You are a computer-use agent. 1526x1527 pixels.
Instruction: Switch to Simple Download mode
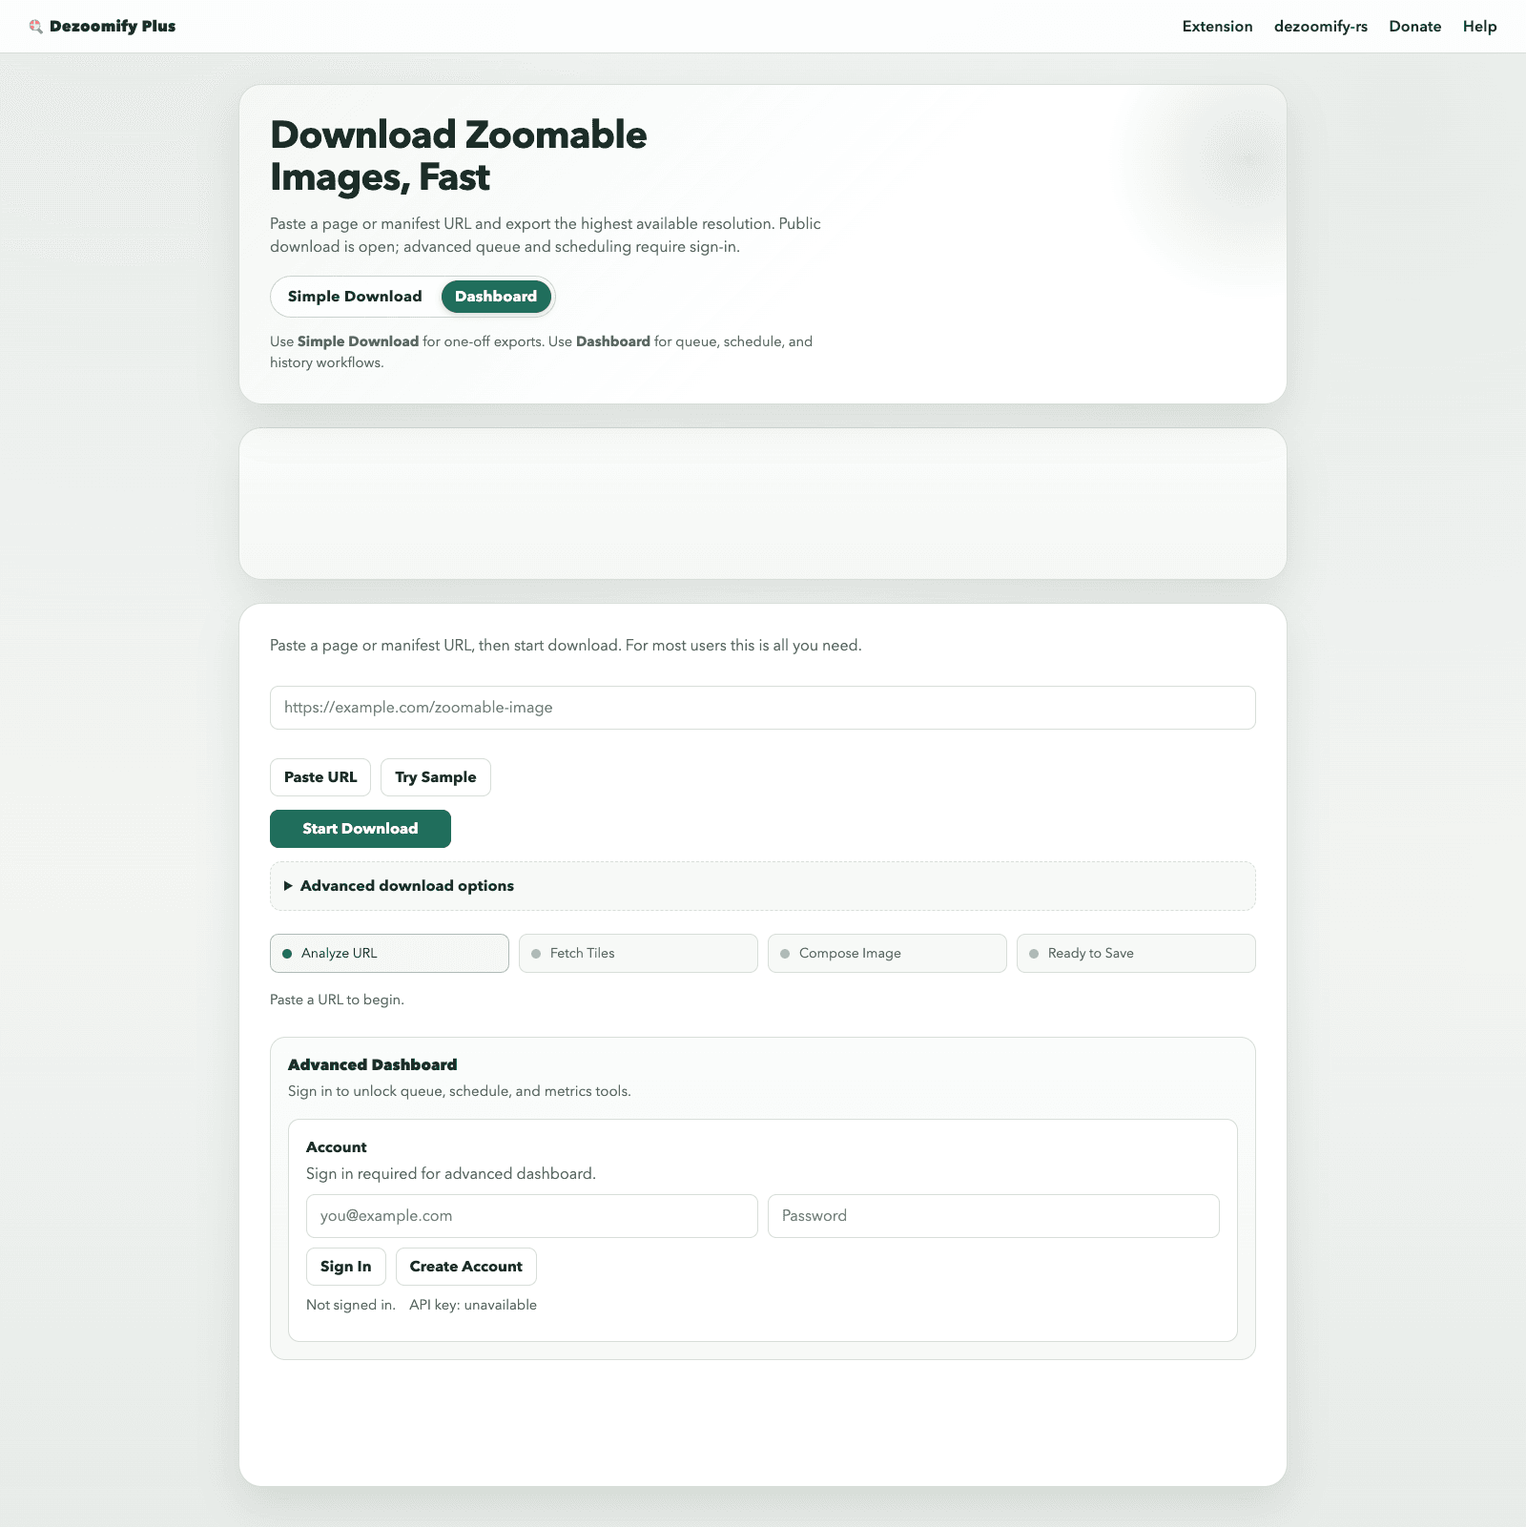coord(355,297)
